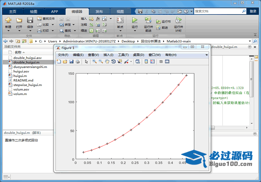The image size is (261, 182).
Task: Open the 工具(T) menu in Figure 1
Action: (x=123, y=55)
